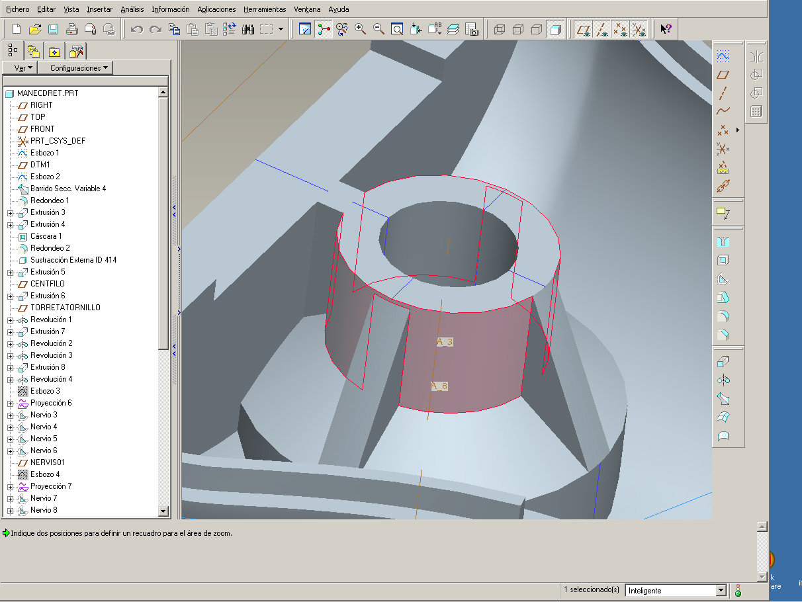
Task: Click the Save file icon
Action: pyautogui.click(x=53, y=29)
